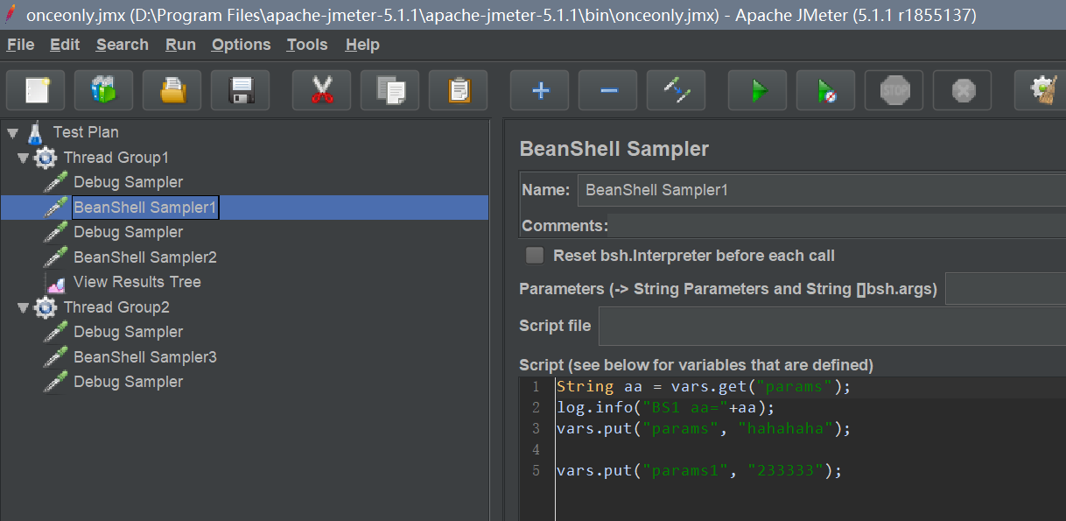This screenshot has width=1066, height=521.
Task: Click the View Results Tree listener icon
Action: coord(56,283)
